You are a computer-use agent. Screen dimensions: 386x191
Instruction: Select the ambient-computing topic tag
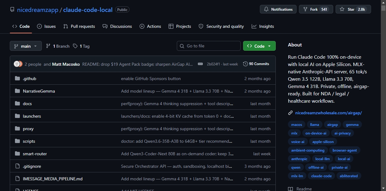pyautogui.click(x=308, y=150)
